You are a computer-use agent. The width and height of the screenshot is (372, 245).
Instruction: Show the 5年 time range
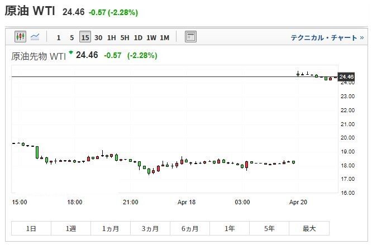point(269,228)
